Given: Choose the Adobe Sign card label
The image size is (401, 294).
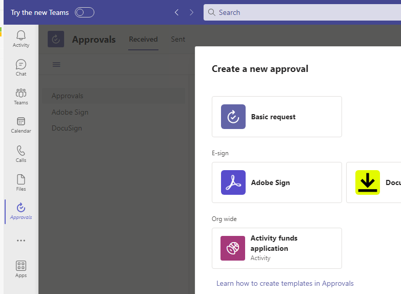Looking at the screenshot, I should (270, 182).
